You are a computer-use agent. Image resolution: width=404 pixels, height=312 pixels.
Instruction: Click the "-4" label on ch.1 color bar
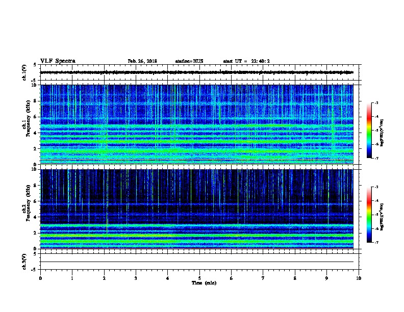[x=376, y=117]
